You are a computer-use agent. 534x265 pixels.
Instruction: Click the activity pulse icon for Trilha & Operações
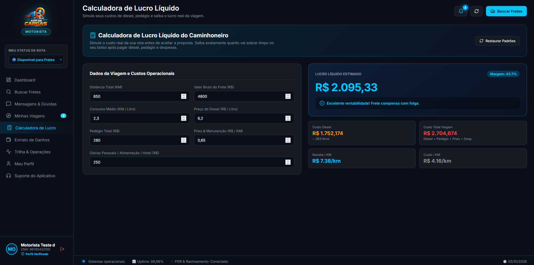tap(9, 152)
